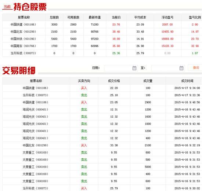Click current price 38.46 cell
This screenshot has width=202, height=191.
116,32
